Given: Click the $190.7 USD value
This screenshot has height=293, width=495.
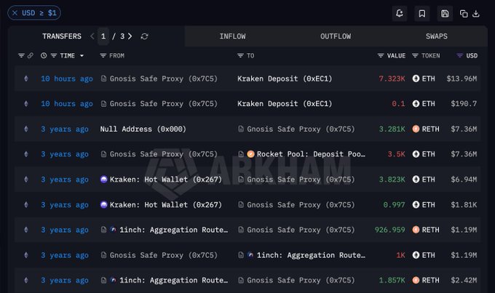Looking at the screenshot, I should [x=464, y=104].
